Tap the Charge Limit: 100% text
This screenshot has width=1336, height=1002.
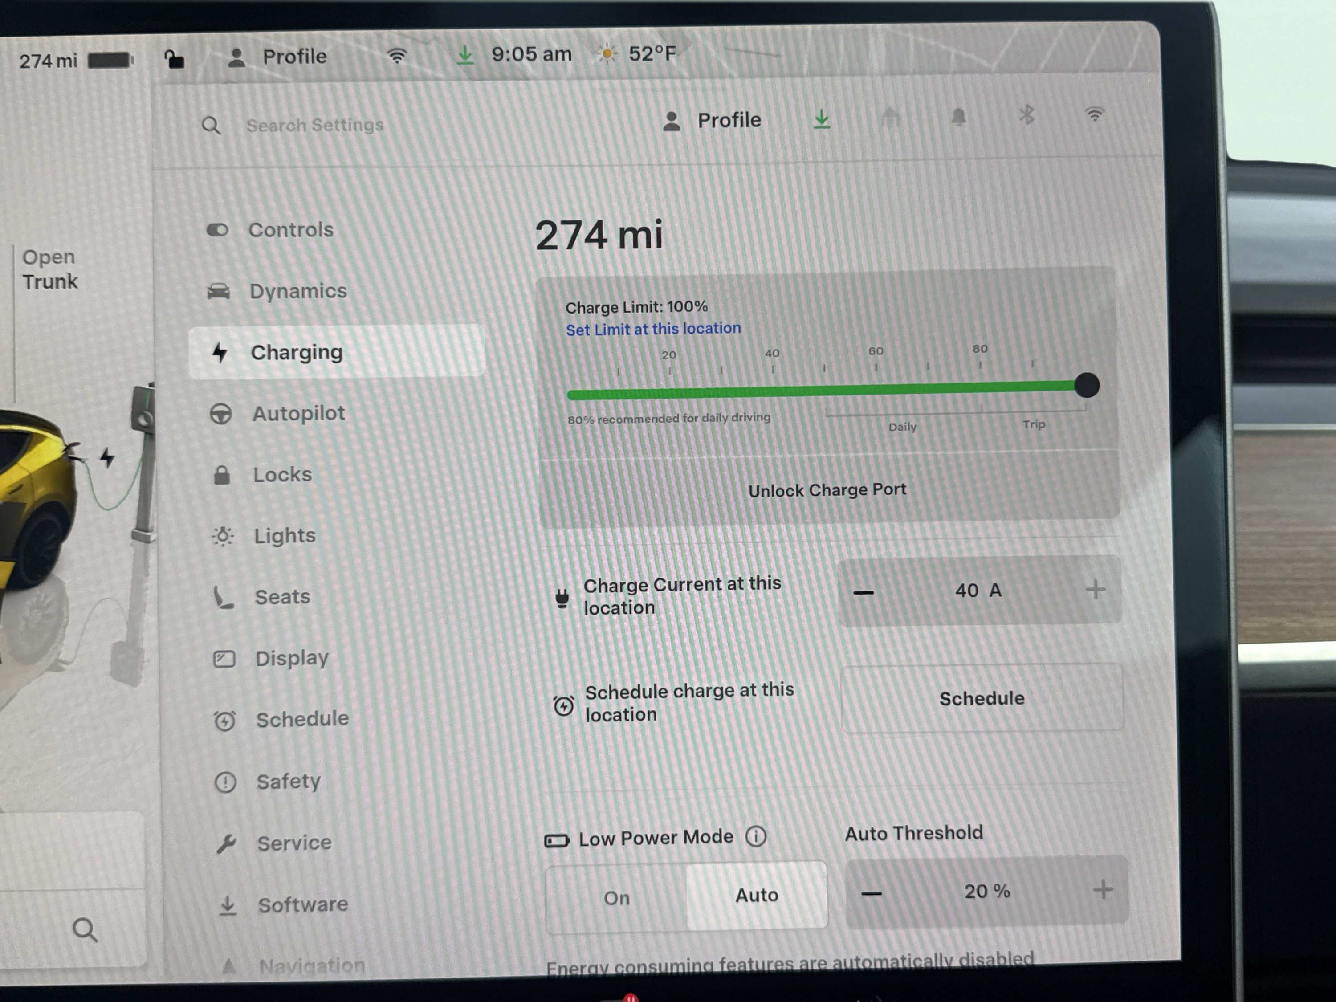click(x=636, y=307)
